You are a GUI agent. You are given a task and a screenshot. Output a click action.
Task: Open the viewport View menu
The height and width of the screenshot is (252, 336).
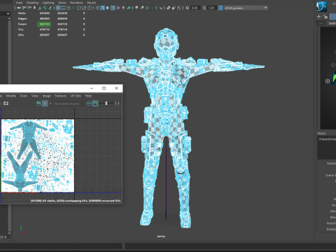[x=19, y=3]
